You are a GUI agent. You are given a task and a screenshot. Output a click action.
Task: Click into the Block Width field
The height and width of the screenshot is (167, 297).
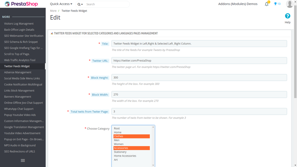click(x=199, y=94)
